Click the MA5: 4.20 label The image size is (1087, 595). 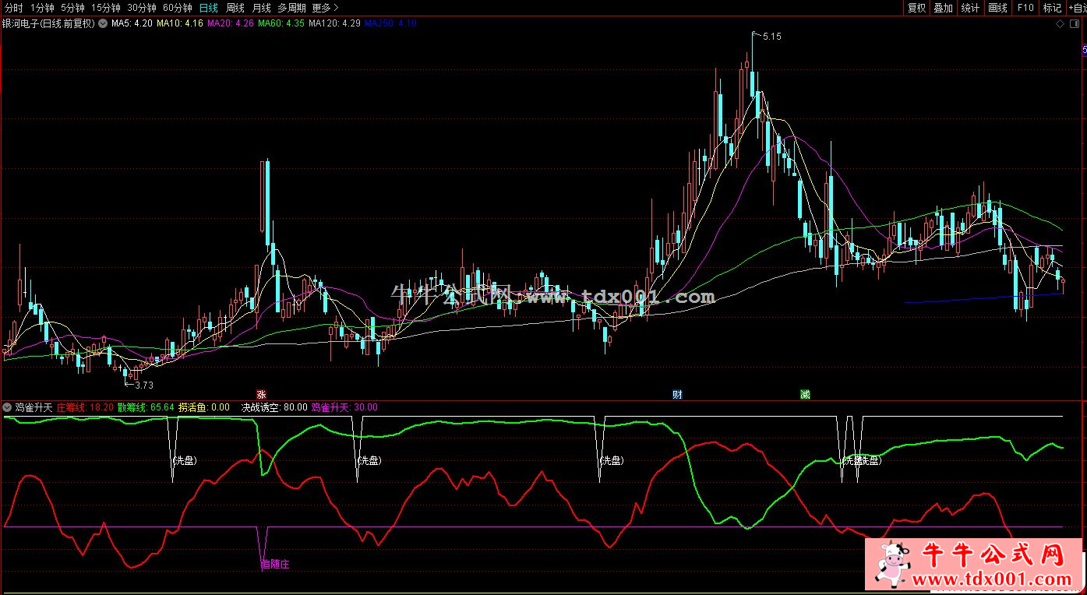(x=132, y=23)
